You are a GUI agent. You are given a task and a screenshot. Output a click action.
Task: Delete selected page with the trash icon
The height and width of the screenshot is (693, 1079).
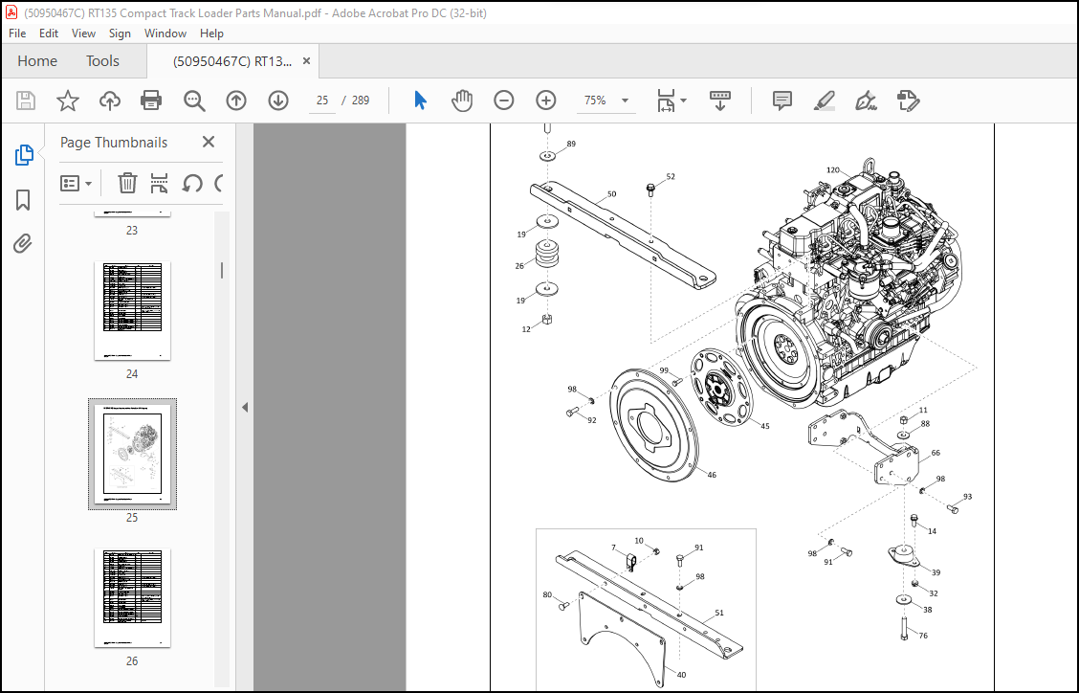tap(127, 183)
